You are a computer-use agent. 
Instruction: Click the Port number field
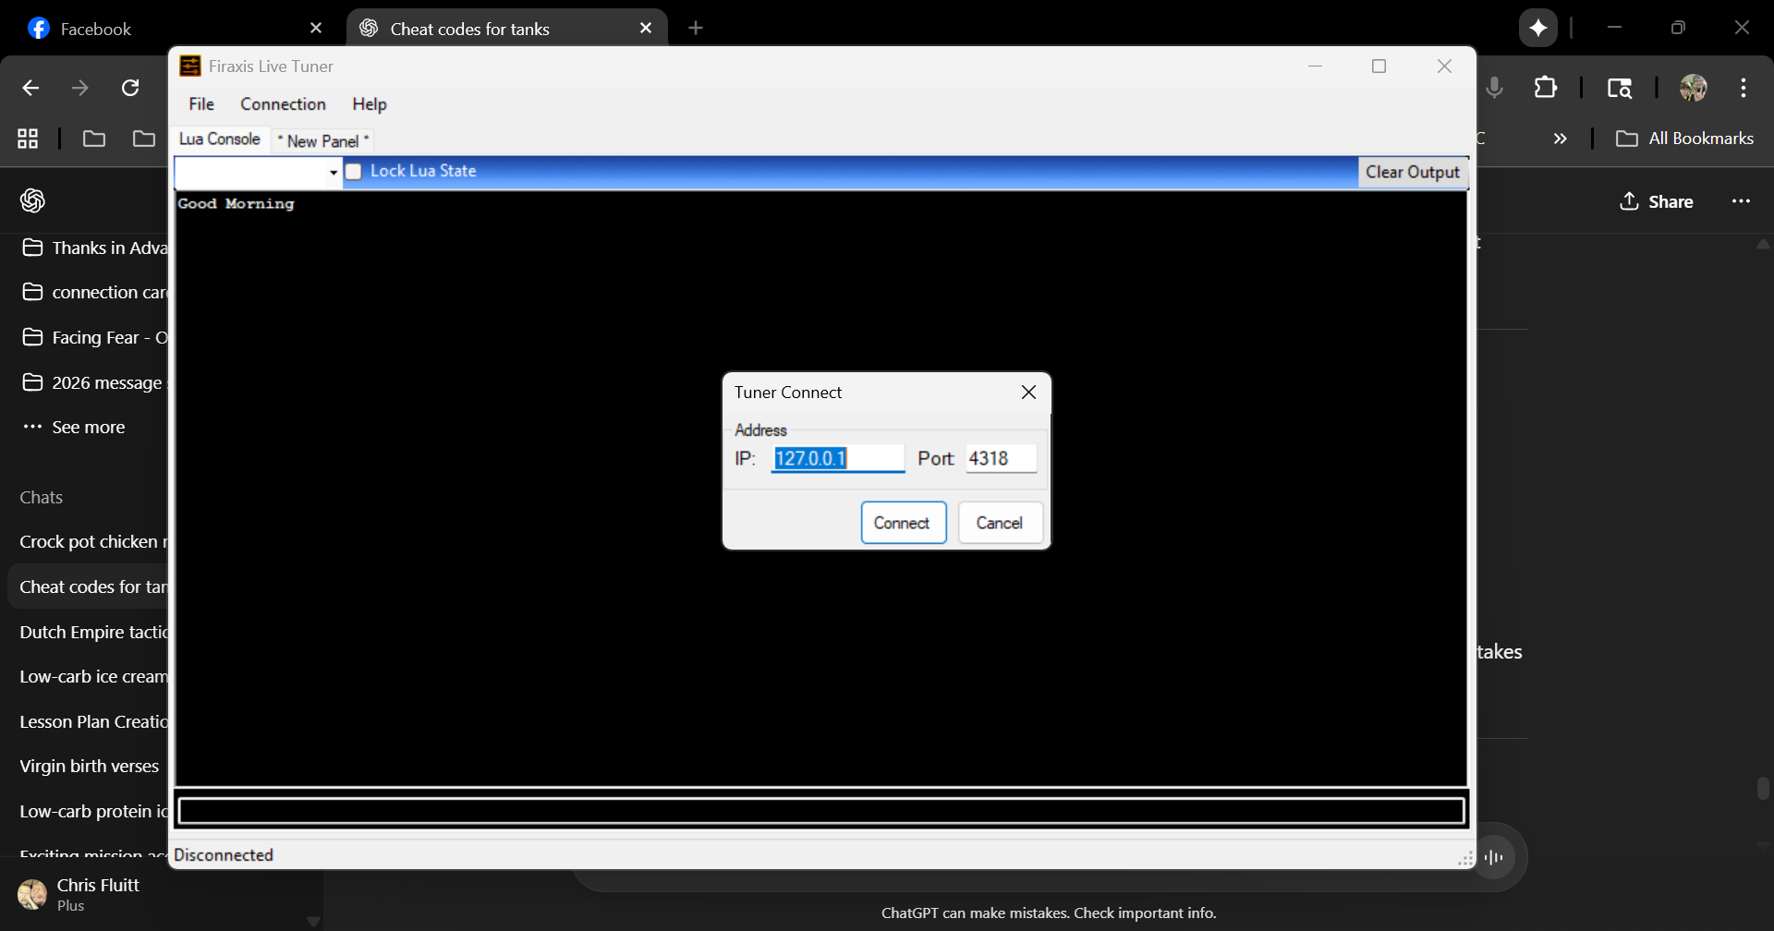click(x=1001, y=458)
